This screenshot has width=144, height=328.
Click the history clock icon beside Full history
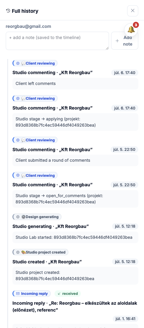coord(8,11)
